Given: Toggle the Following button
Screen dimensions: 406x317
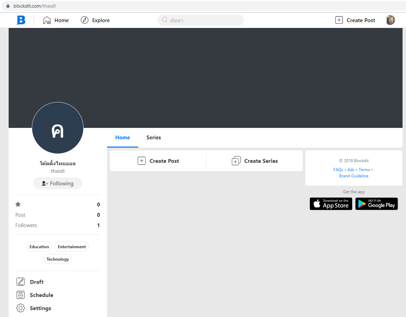Looking at the screenshot, I should [x=58, y=183].
